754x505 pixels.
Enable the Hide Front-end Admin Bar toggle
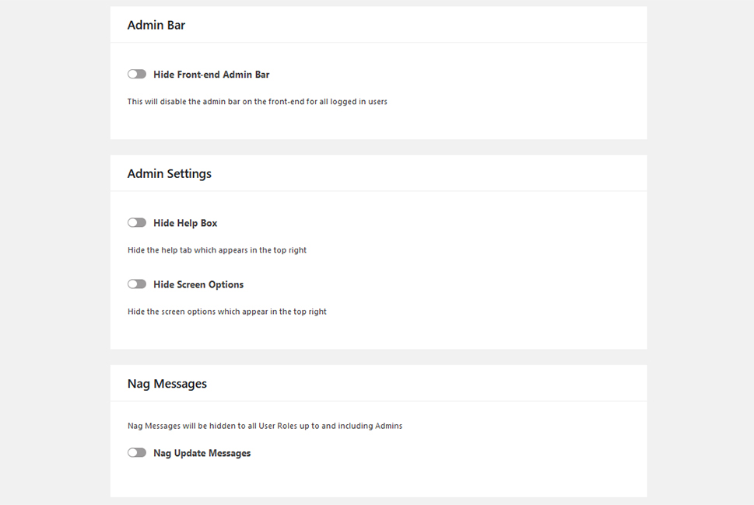137,74
